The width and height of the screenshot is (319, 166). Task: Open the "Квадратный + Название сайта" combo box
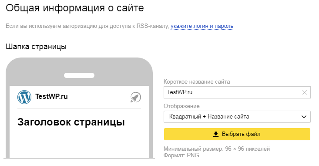click(x=237, y=117)
